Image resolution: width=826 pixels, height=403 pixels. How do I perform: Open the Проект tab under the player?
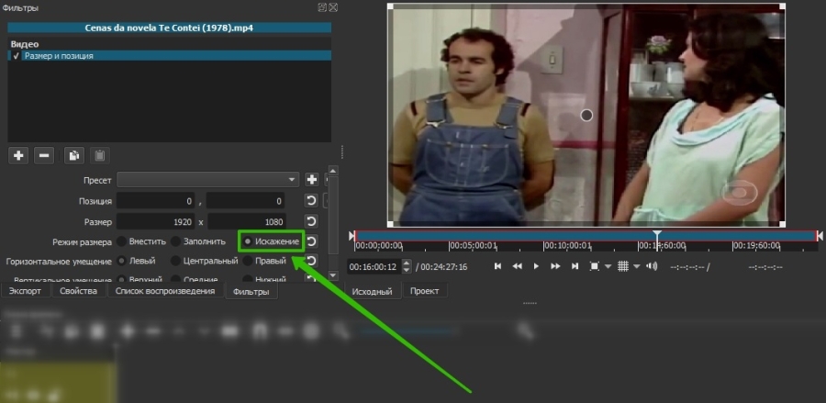(x=424, y=291)
